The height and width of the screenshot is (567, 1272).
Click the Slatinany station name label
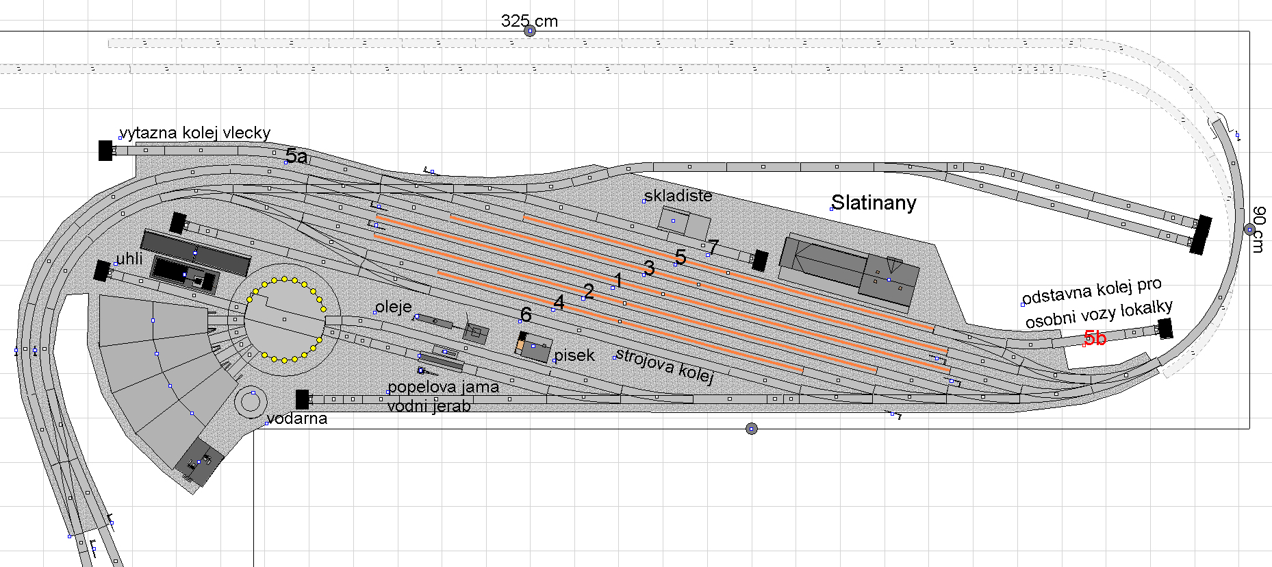(x=874, y=203)
